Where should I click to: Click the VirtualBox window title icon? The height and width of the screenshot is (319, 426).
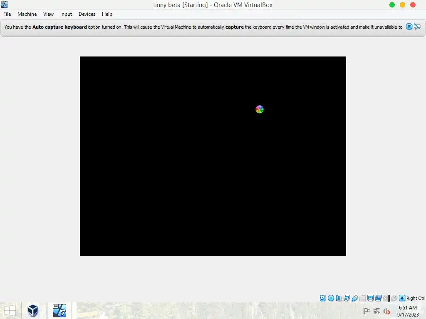(x=4, y=4)
